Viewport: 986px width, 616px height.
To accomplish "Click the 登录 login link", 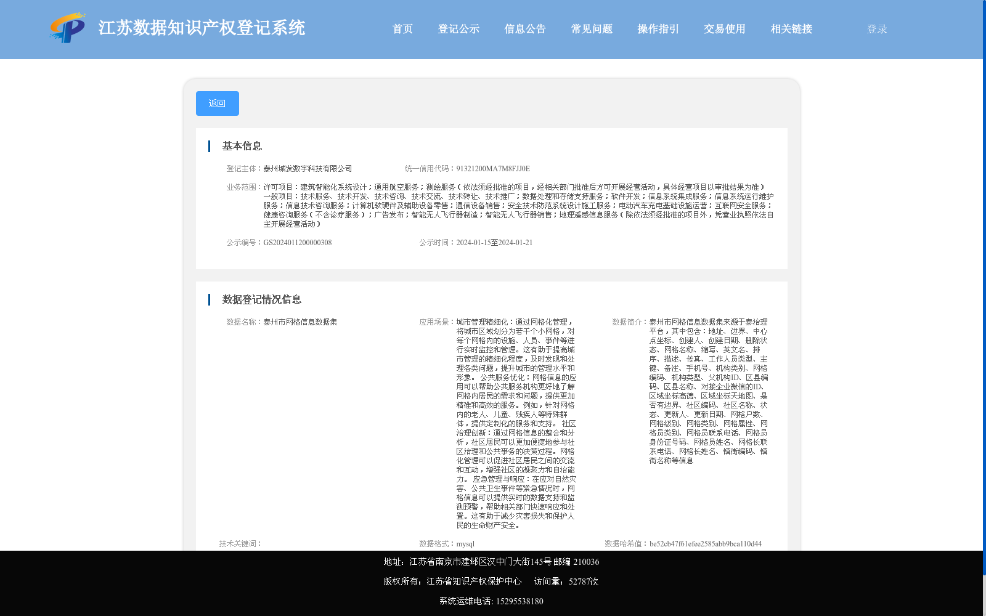I will (x=876, y=28).
